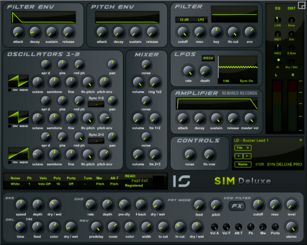This screenshot has height=245, width=307.
Task: Toggle LFO Sync On setting
Action: tap(246, 81)
